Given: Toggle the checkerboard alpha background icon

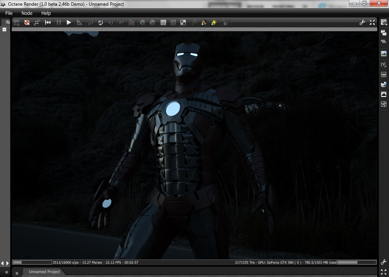Looking at the screenshot, I should coord(173,22).
